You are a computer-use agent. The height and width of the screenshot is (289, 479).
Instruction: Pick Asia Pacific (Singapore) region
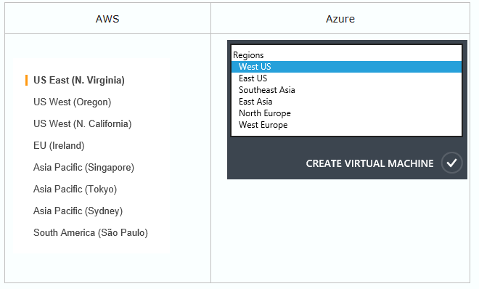point(83,168)
